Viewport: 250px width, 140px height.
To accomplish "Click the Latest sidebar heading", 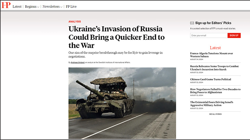I will 215,48.
